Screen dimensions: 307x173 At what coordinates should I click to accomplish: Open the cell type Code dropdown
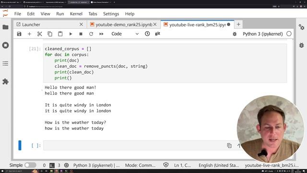[125, 34]
